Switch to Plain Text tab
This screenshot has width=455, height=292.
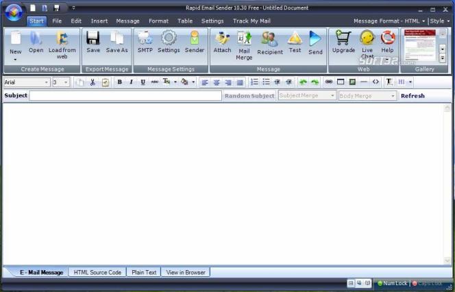144,272
